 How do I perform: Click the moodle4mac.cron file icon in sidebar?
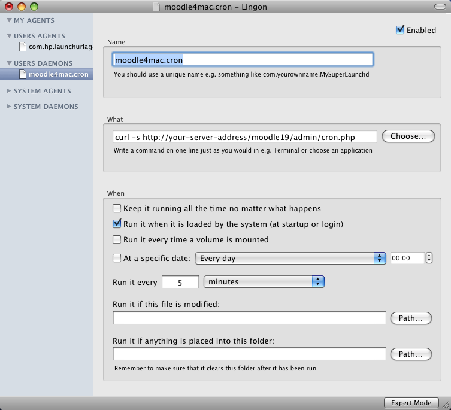tap(23, 74)
